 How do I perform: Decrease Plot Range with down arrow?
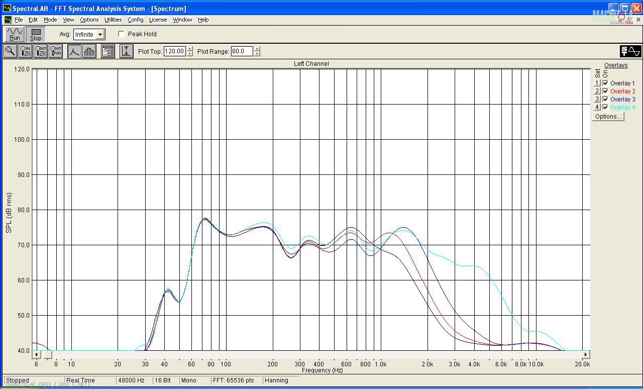257,54
